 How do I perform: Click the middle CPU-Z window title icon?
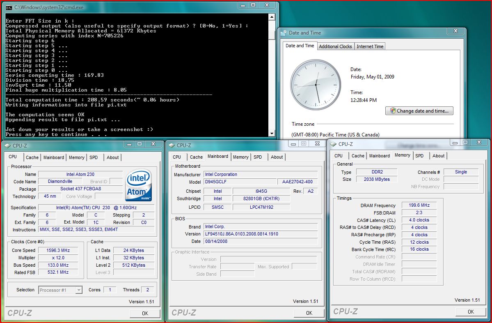[172, 145]
